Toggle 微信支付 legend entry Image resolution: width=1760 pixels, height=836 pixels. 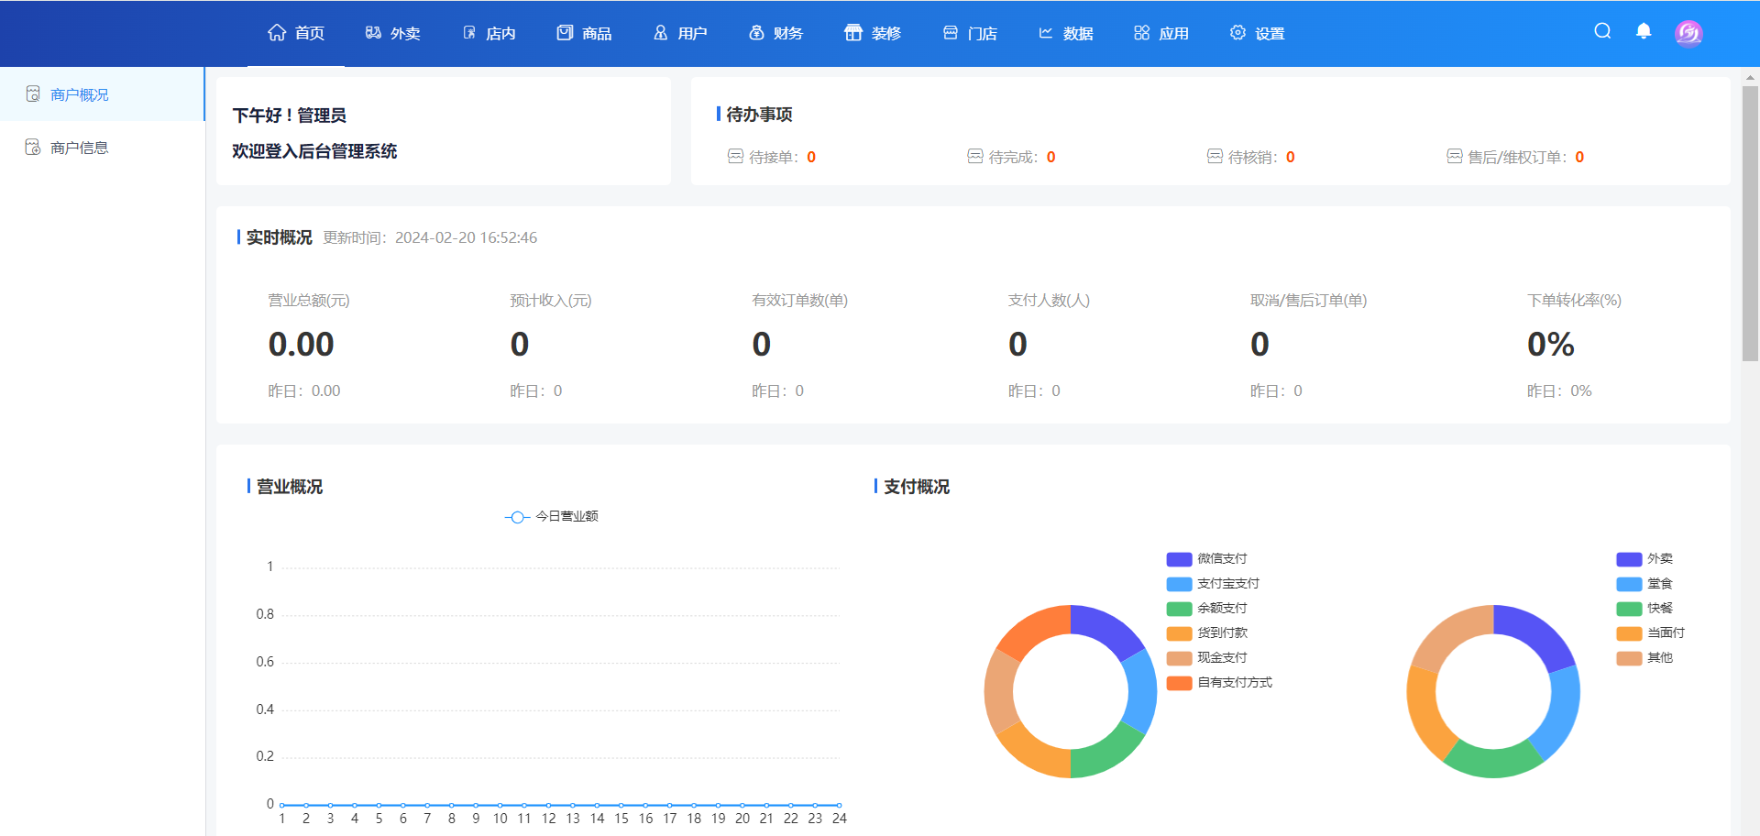pyautogui.click(x=1206, y=558)
